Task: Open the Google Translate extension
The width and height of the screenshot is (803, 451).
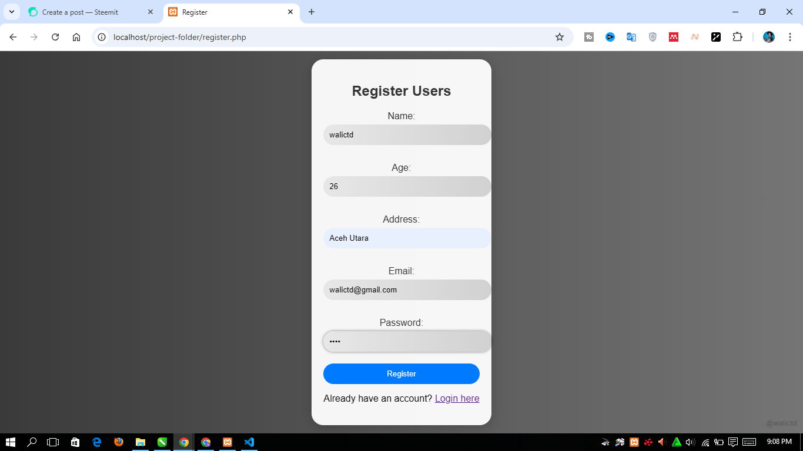Action: (631, 37)
